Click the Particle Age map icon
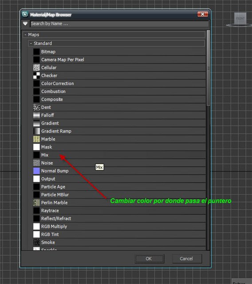 pyautogui.click(x=36, y=187)
